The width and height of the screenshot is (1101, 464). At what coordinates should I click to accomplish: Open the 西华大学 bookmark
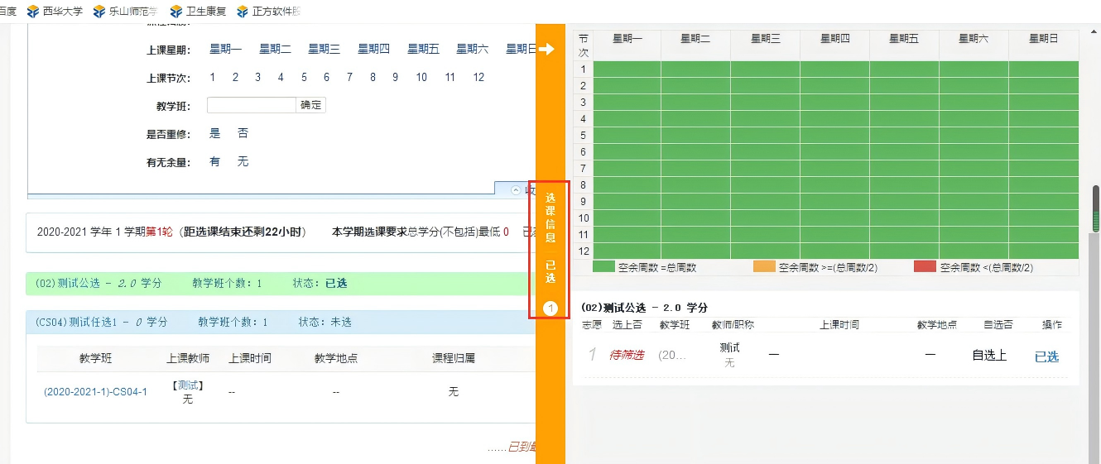(55, 12)
